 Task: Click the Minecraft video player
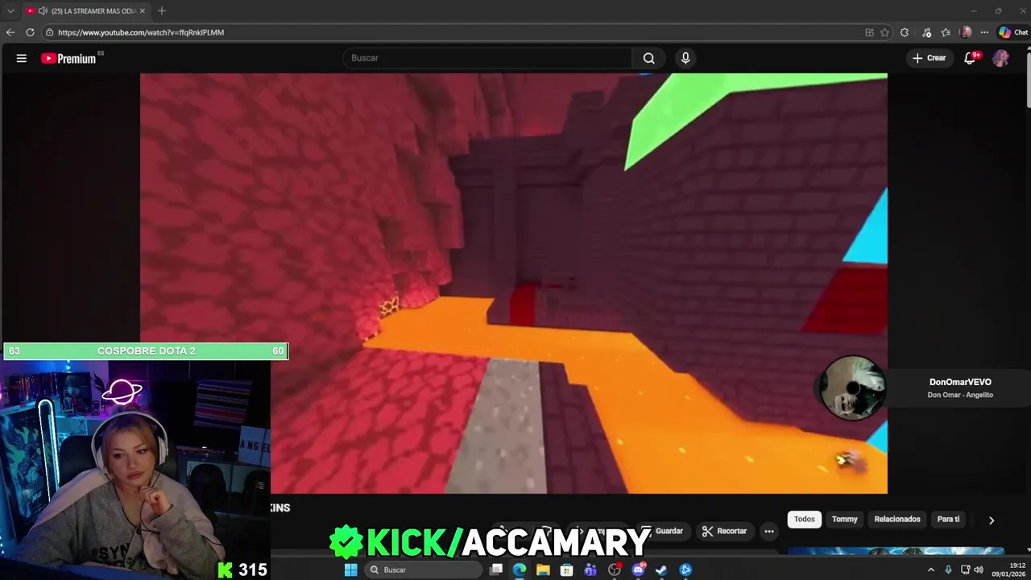[x=514, y=284]
